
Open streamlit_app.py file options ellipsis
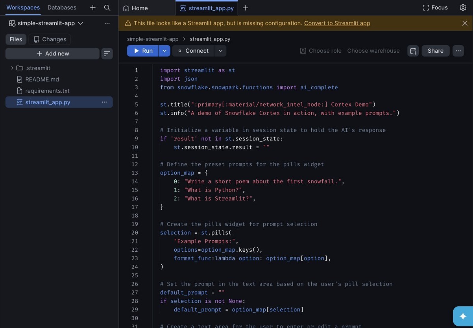[104, 102]
